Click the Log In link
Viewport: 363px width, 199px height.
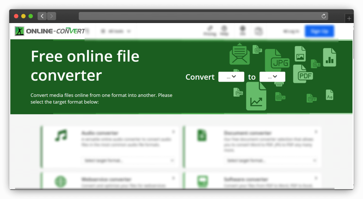point(291,31)
